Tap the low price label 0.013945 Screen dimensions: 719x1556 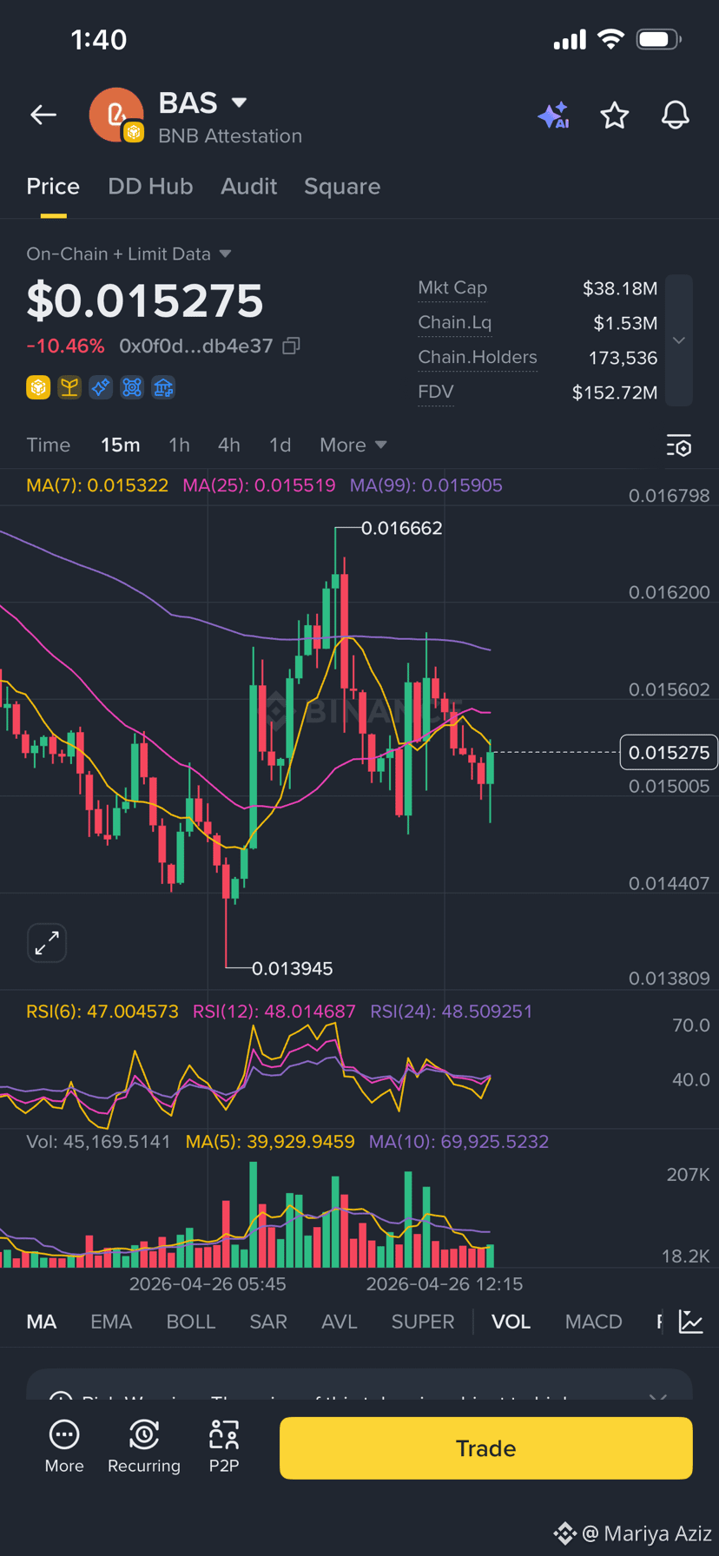tap(293, 968)
